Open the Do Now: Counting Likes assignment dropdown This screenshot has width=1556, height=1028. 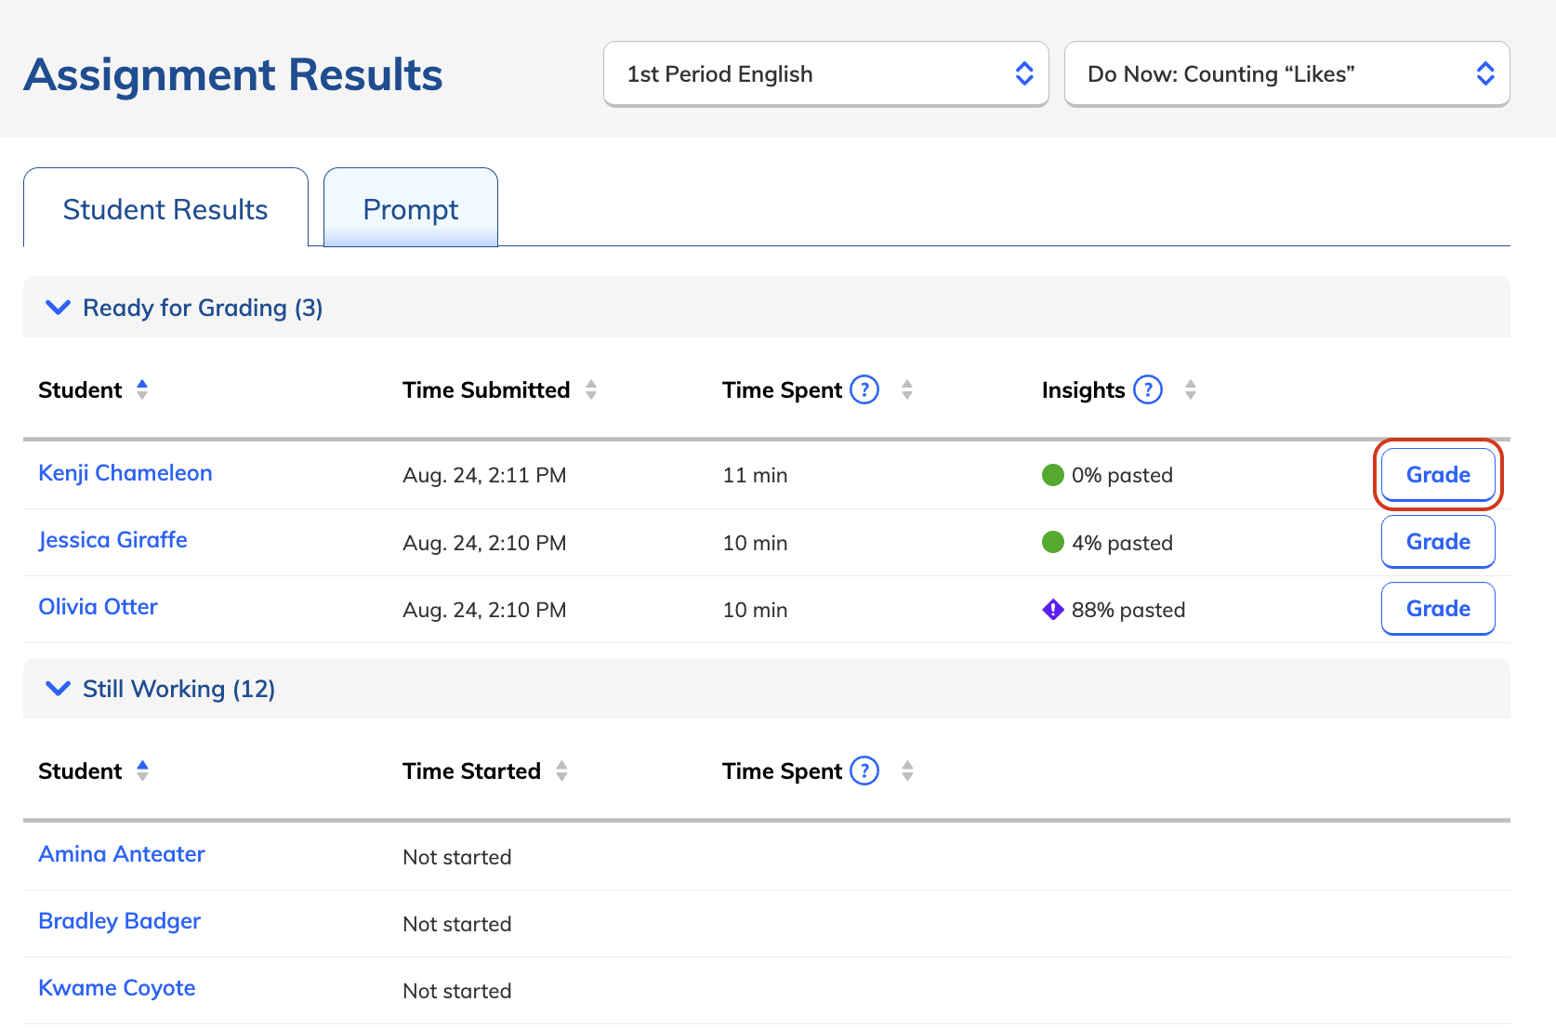1286,73
